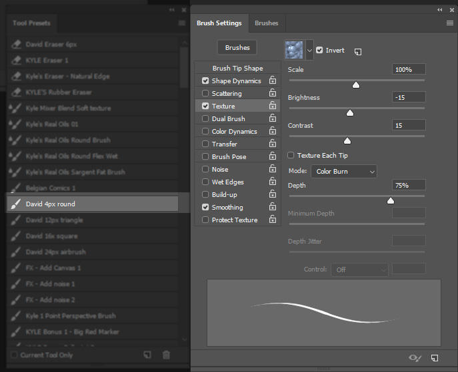The image size is (458, 372).
Task: Create new tool preset icon
Action: (x=147, y=355)
